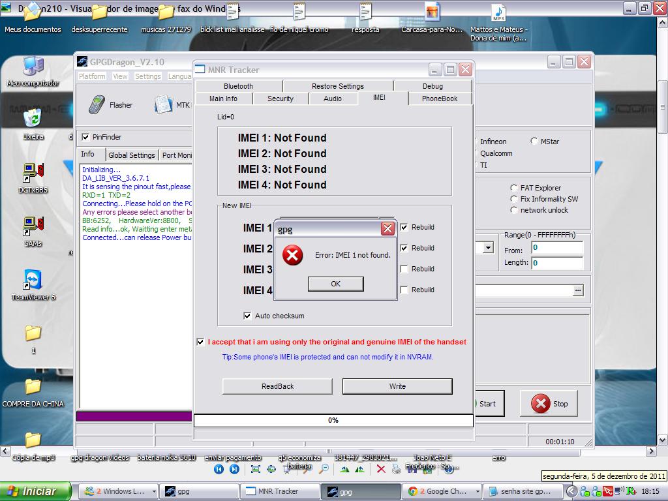Switch to the Restore Settings tab
The width and height of the screenshot is (668, 501).
click(338, 86)
